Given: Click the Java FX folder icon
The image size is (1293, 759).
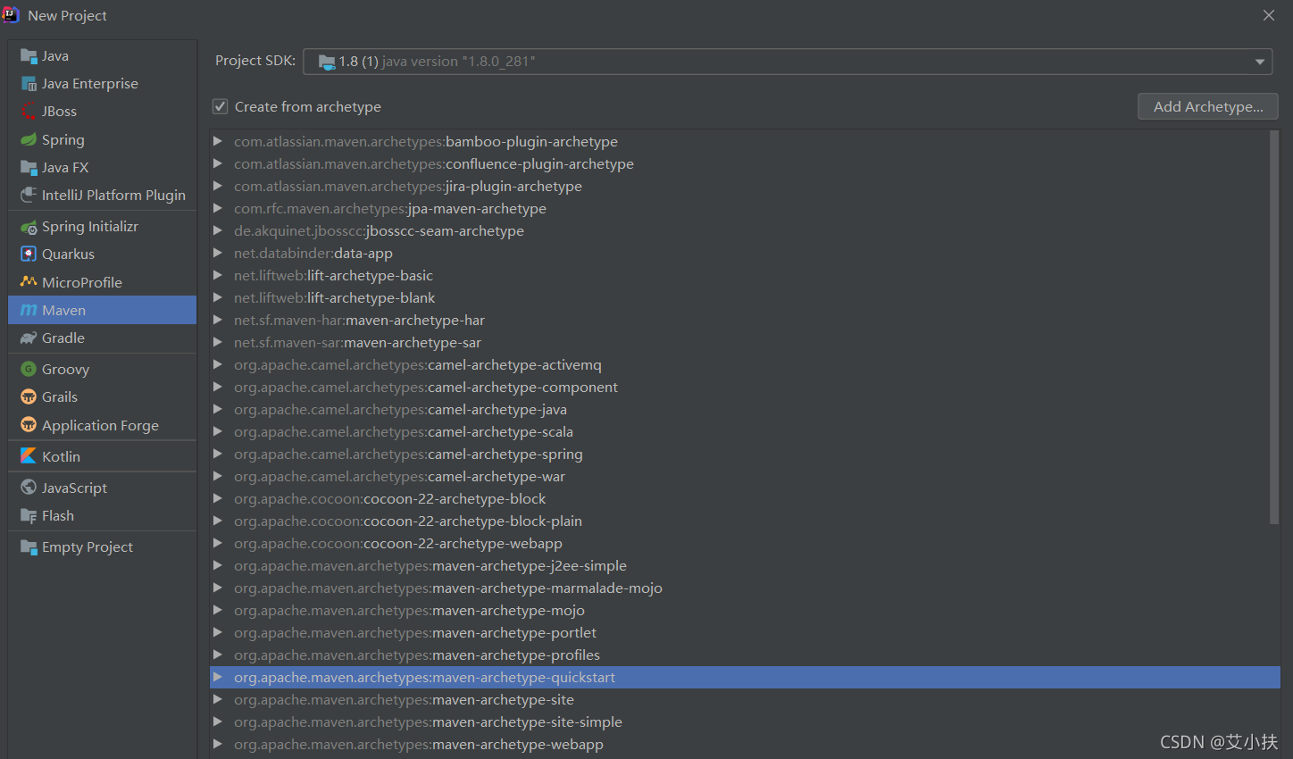Looking at the screenshot, I should (29, 168).
